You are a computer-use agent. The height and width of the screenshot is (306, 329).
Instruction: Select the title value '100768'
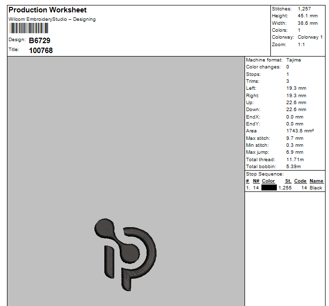41,51
